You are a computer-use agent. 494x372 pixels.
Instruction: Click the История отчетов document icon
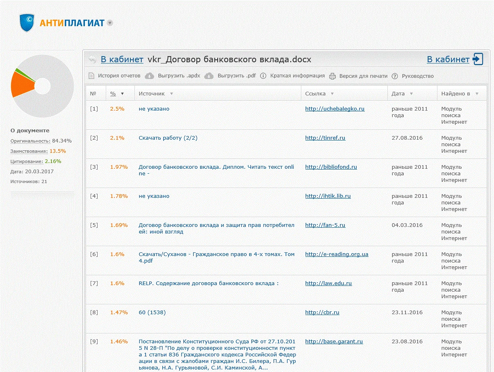point(91,76)
